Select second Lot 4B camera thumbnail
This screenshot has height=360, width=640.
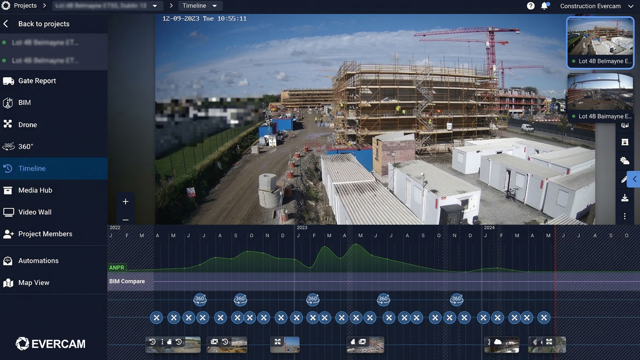coord(600,97)
